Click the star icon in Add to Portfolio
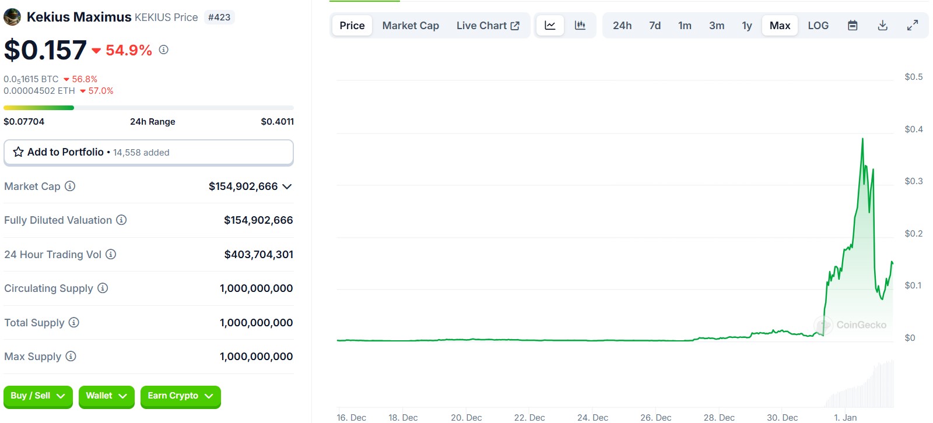The height and width of the screenshot is (423, 933). [19, 152]
